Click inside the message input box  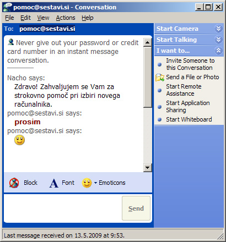(x=62, y=208)
